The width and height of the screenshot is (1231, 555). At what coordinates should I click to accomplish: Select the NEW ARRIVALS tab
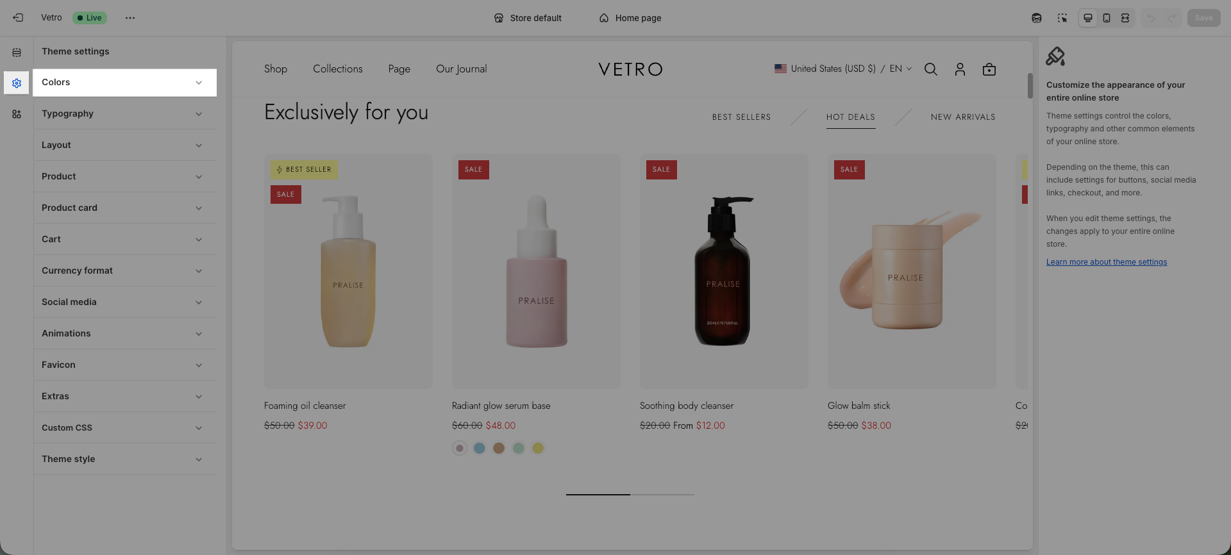pos(963,117)
